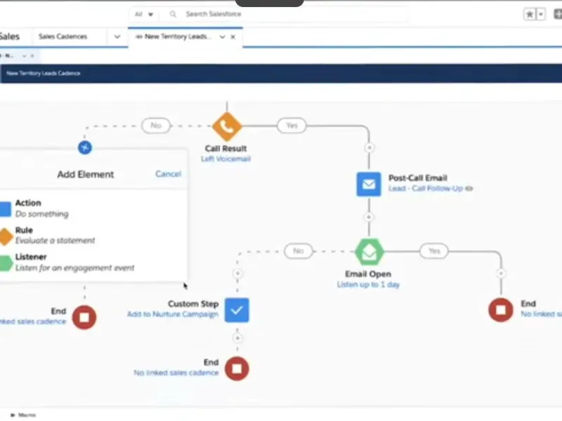Viewport: 562px width, 421px height.
Task: Close the New Territory Leads tab
Action: tap(233, 36)
